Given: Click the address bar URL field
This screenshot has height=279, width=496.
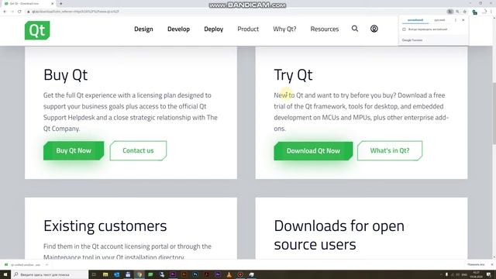Looking at the screenshot, I should pyautogui.click(x=234, y=12).
